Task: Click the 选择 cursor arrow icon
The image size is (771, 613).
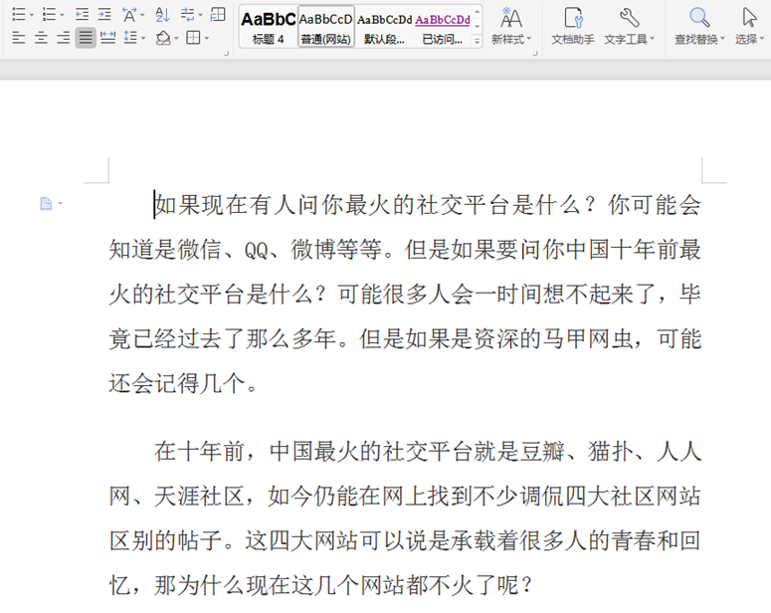Action: tap(749, 18)
